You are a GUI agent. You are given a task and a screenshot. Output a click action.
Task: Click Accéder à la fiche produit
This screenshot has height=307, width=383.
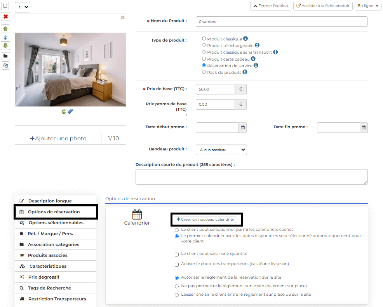tap(323, 6)
